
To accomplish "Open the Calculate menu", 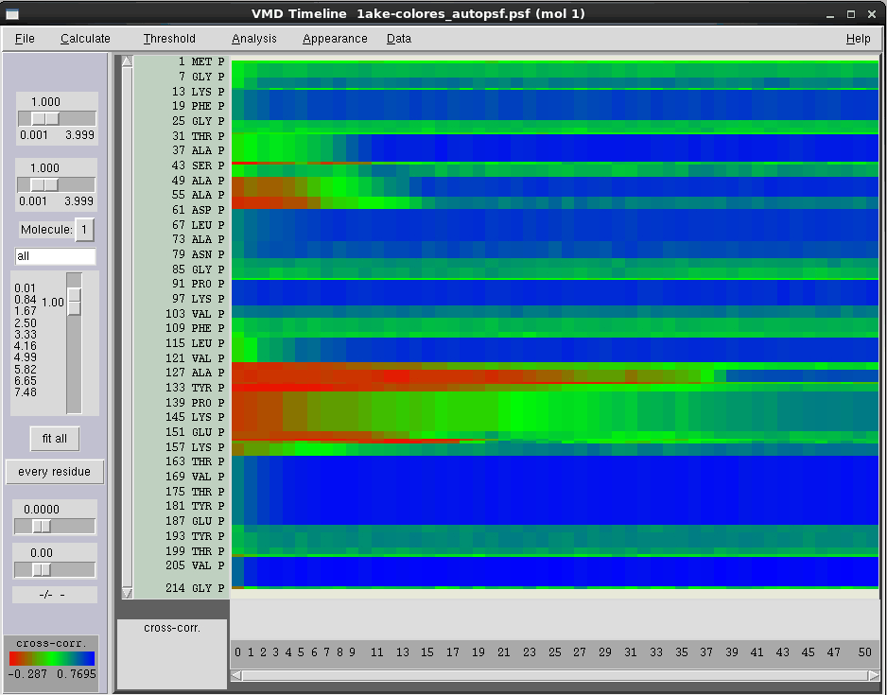I will 85,39.
